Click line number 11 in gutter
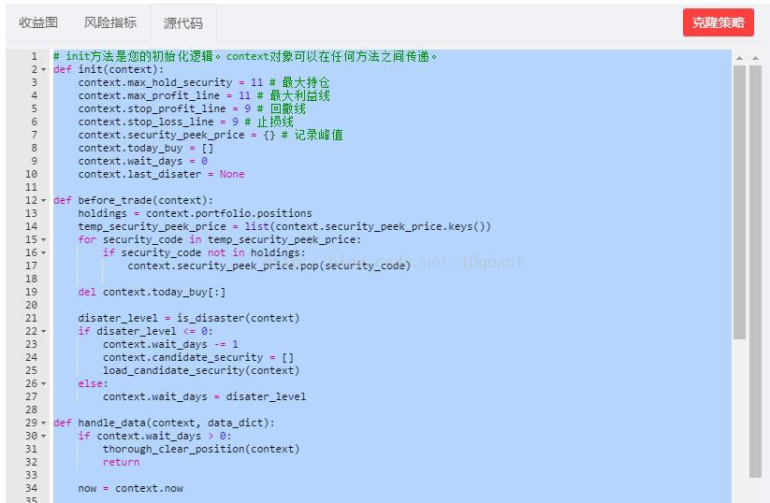The width and height of the screenshot is (770, 503). pos(32,188)
